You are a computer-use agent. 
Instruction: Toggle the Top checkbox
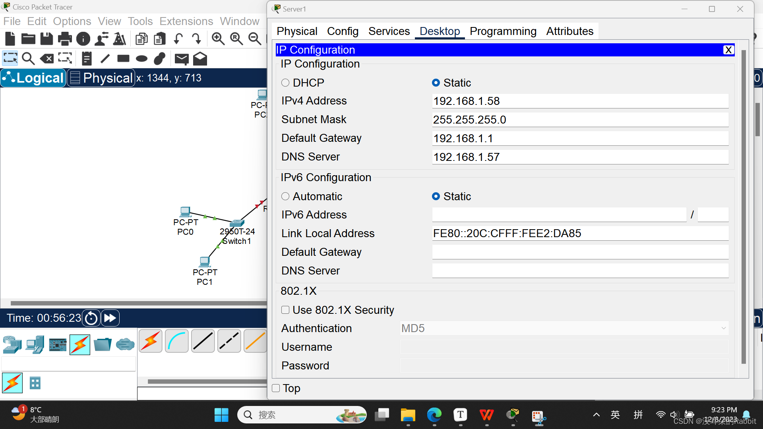[x=276, y=388]
